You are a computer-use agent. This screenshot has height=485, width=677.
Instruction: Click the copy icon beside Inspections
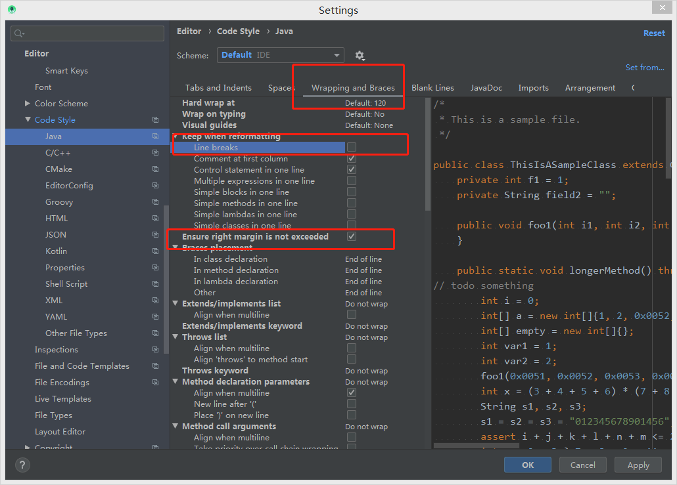[155, 350]
